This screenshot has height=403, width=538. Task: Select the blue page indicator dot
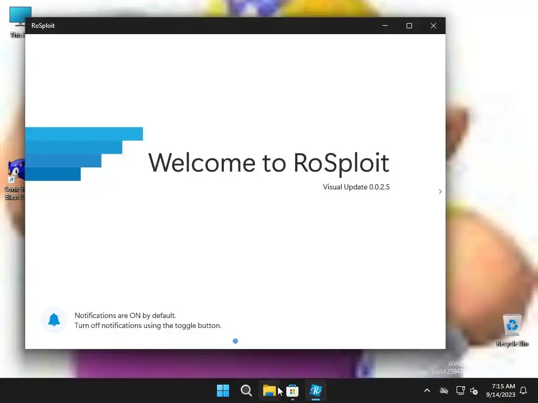point(235,341)
